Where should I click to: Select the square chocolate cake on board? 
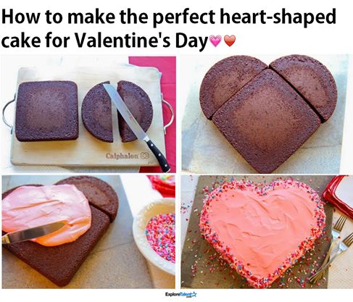[47, 111]
